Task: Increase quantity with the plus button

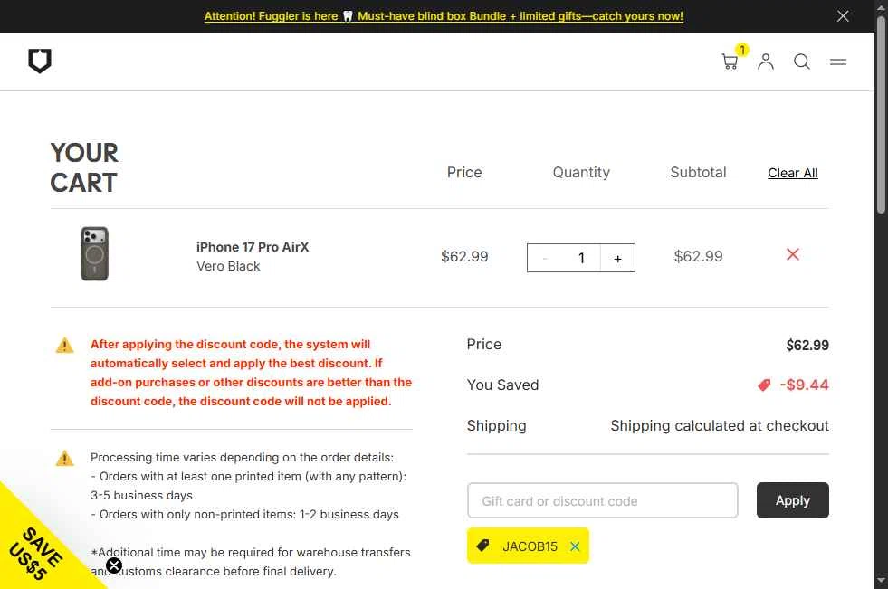Action: [618, 258]
